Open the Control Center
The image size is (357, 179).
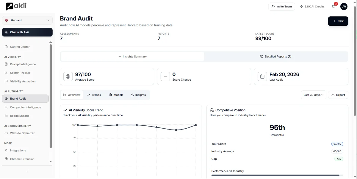[19, 47]
